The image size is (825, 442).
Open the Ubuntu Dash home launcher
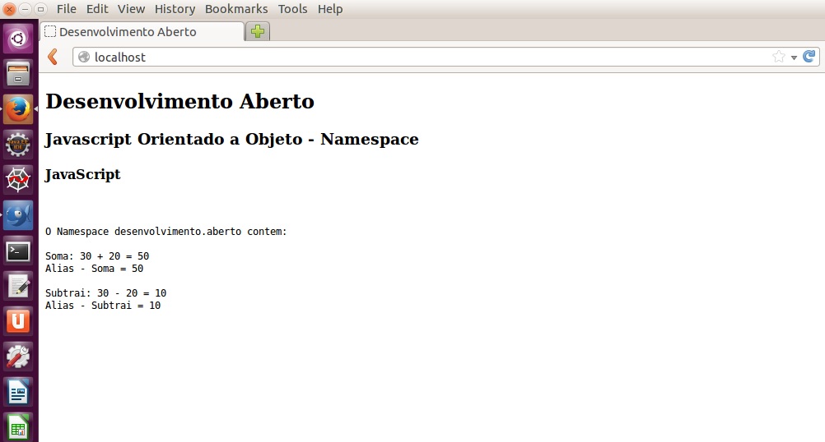(x=18, y=38)
